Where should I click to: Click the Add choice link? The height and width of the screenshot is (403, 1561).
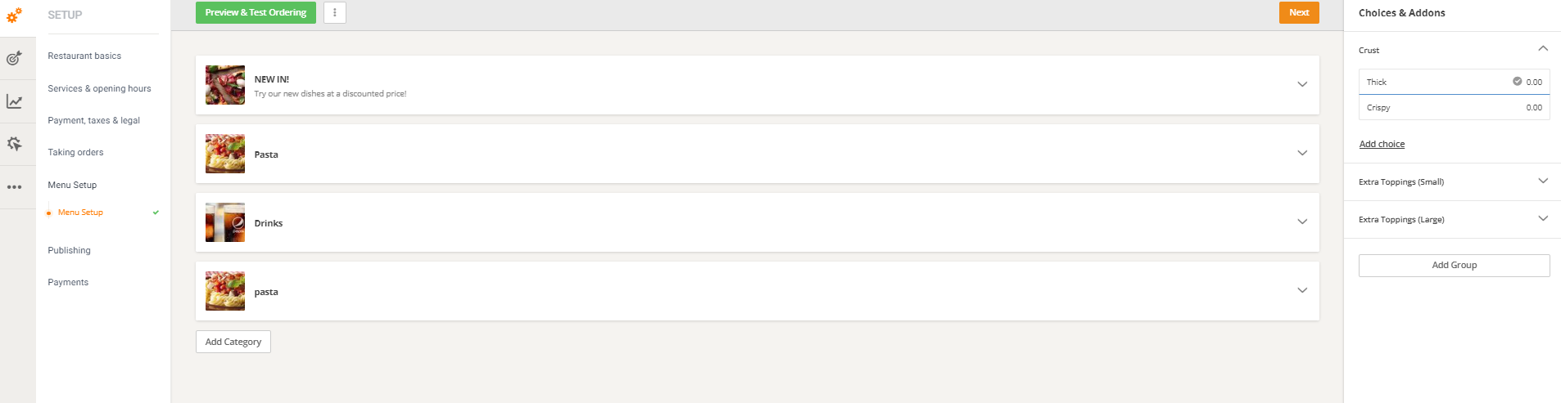1382,144
